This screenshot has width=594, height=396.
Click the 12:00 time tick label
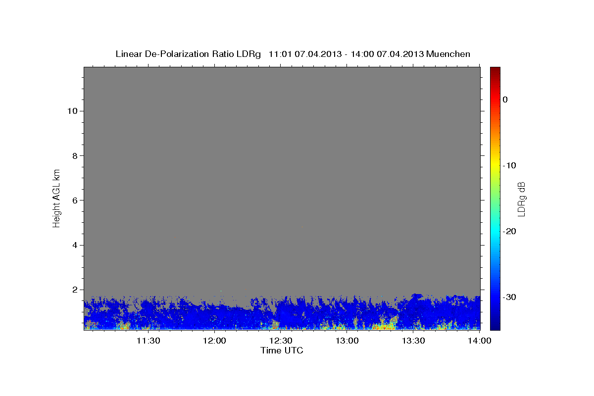215,341
